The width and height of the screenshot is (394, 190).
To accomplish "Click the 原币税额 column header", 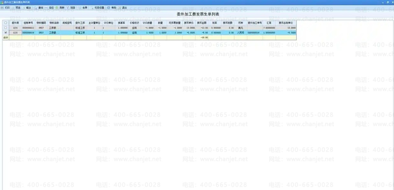I will pyautogui.click(x=228, y=23).
